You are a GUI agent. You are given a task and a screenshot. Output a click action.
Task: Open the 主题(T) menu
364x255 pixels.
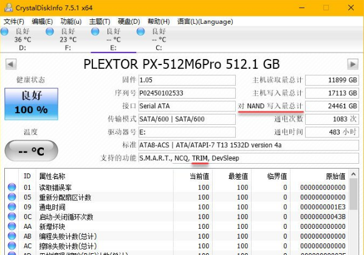pyautogui.click(x=100, y=22)
